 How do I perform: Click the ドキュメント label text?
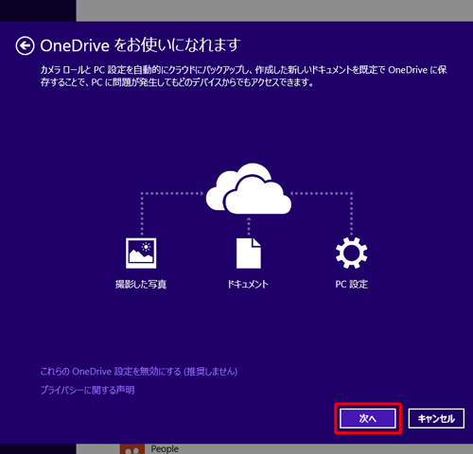click(248, 285)
